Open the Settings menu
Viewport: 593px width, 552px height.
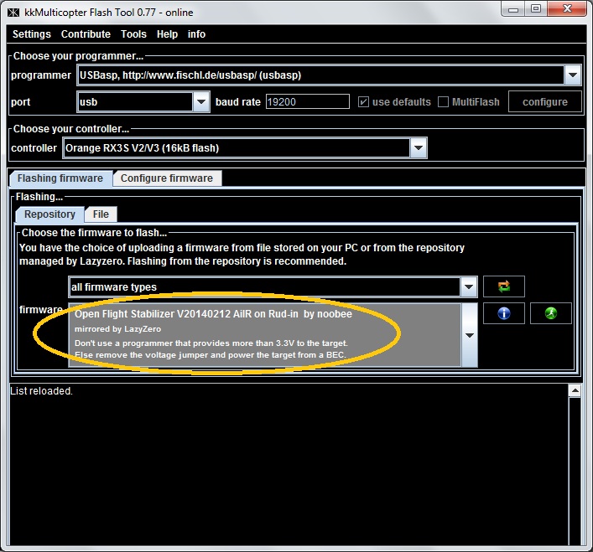click(32, 34)
